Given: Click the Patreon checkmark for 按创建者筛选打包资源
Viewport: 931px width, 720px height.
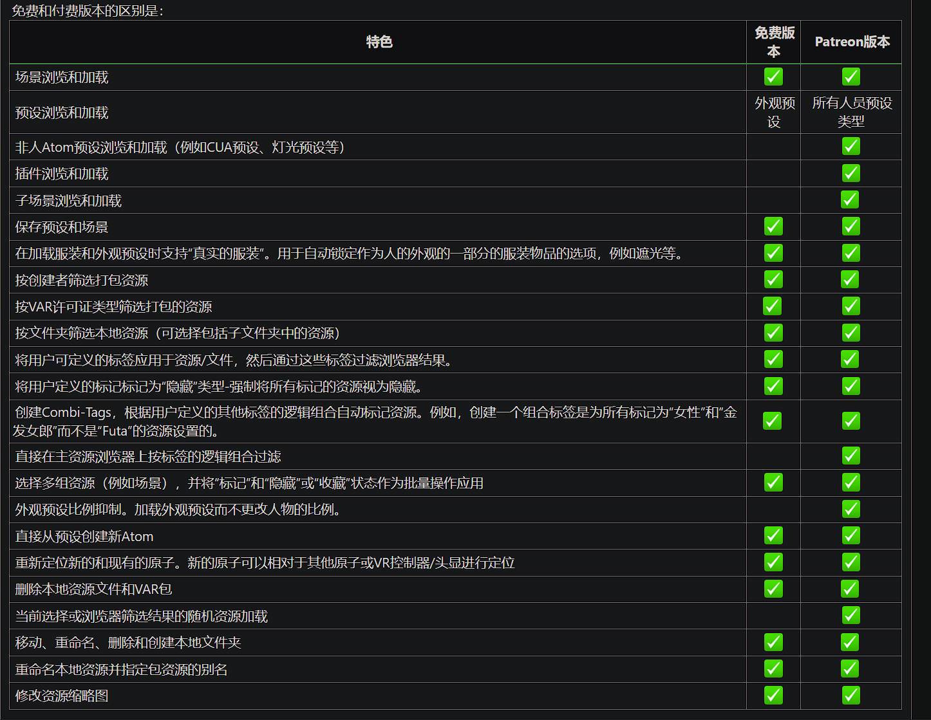Looking at the screenshot, I should pyautogui.click(x=851, y=280).
